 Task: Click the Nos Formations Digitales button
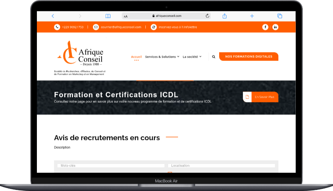tap(249, 56)
